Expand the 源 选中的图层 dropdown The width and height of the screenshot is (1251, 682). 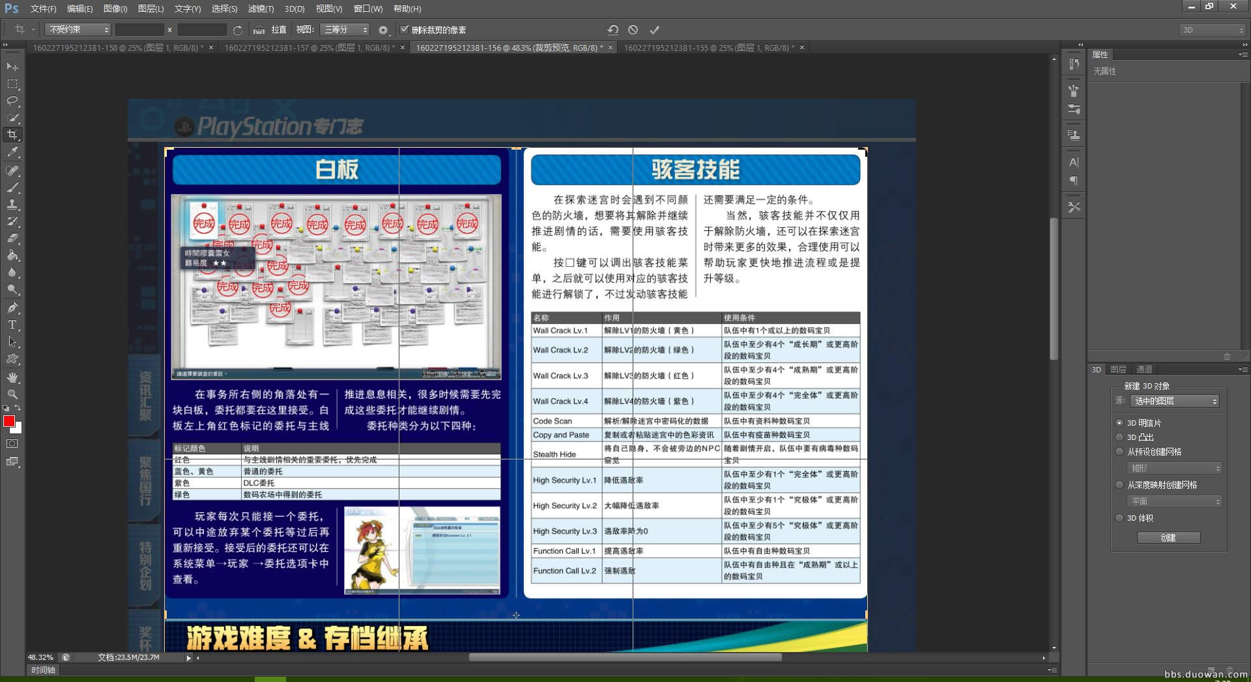[x=1174, y=402]
